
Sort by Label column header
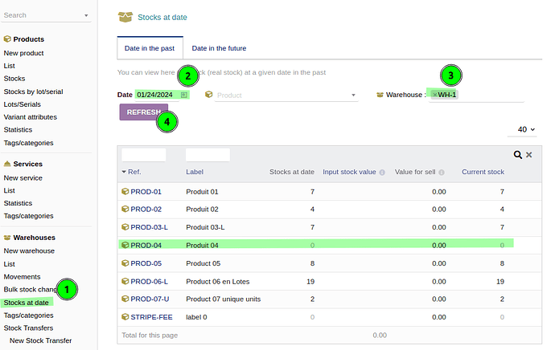pos(195,172)
